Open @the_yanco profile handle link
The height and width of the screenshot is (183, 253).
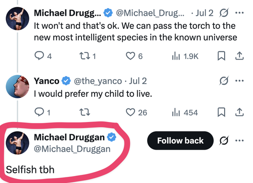[98, 81]
